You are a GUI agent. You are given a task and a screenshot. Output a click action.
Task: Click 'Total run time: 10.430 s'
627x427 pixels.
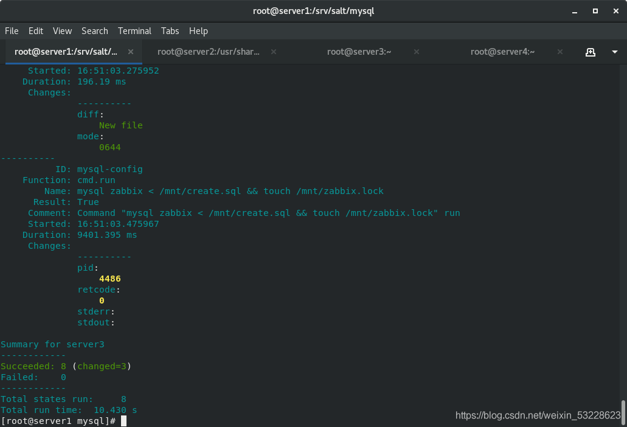[69, 410]
